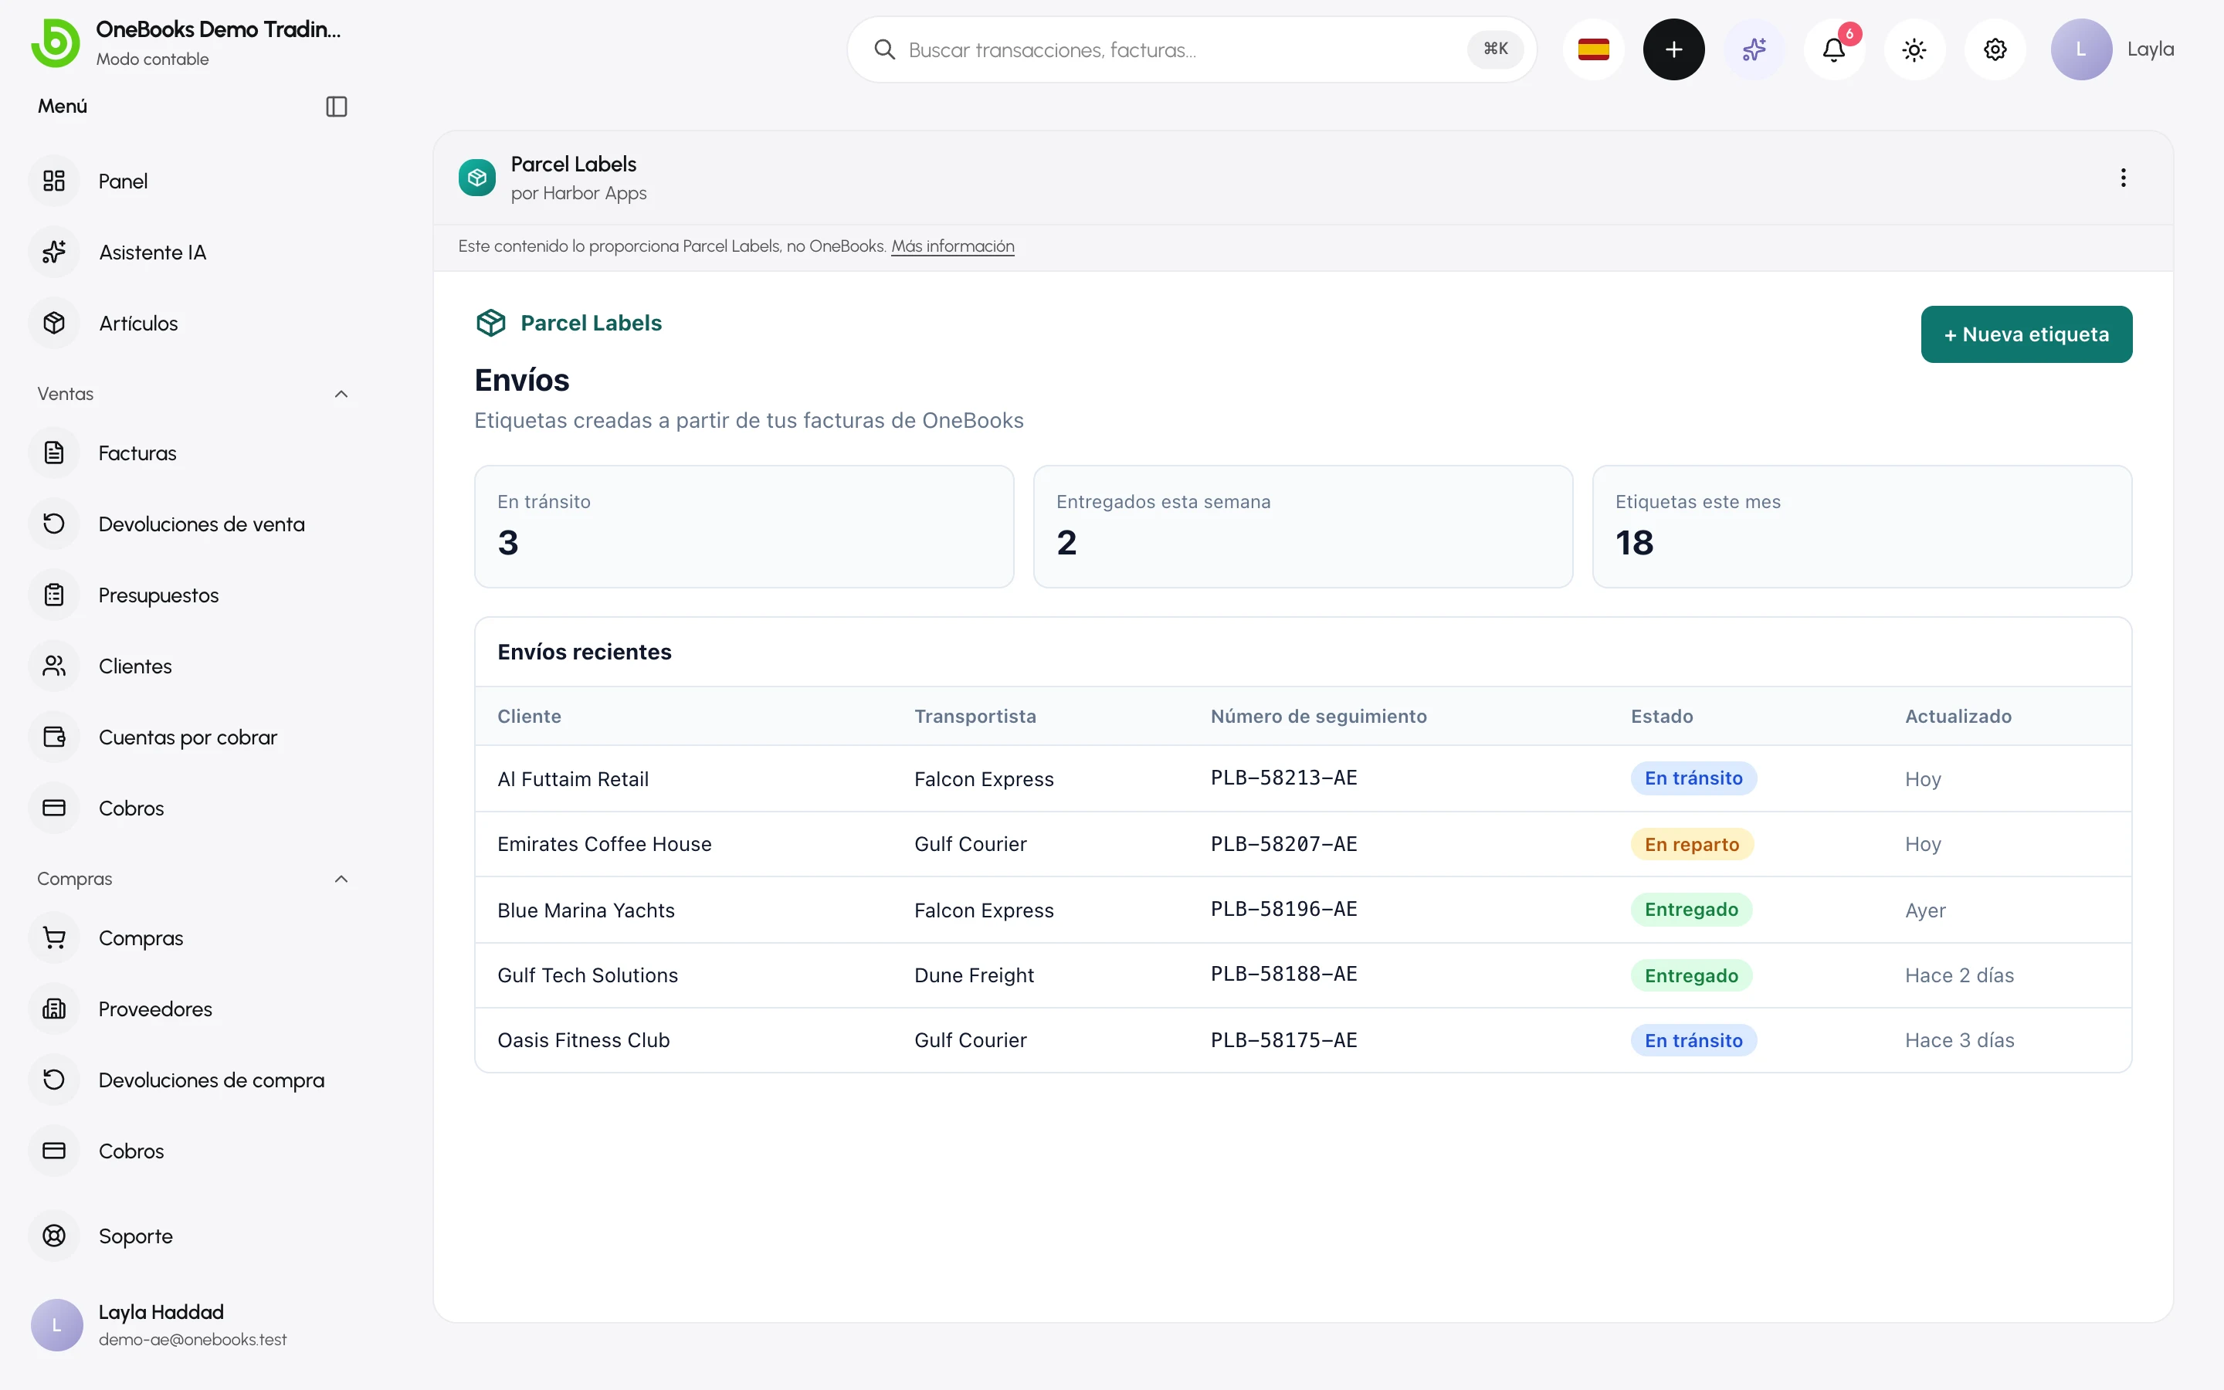Click the Estado column header
The width and height of the screenshot is (2224, 1390).
(x=1662, y=716)
